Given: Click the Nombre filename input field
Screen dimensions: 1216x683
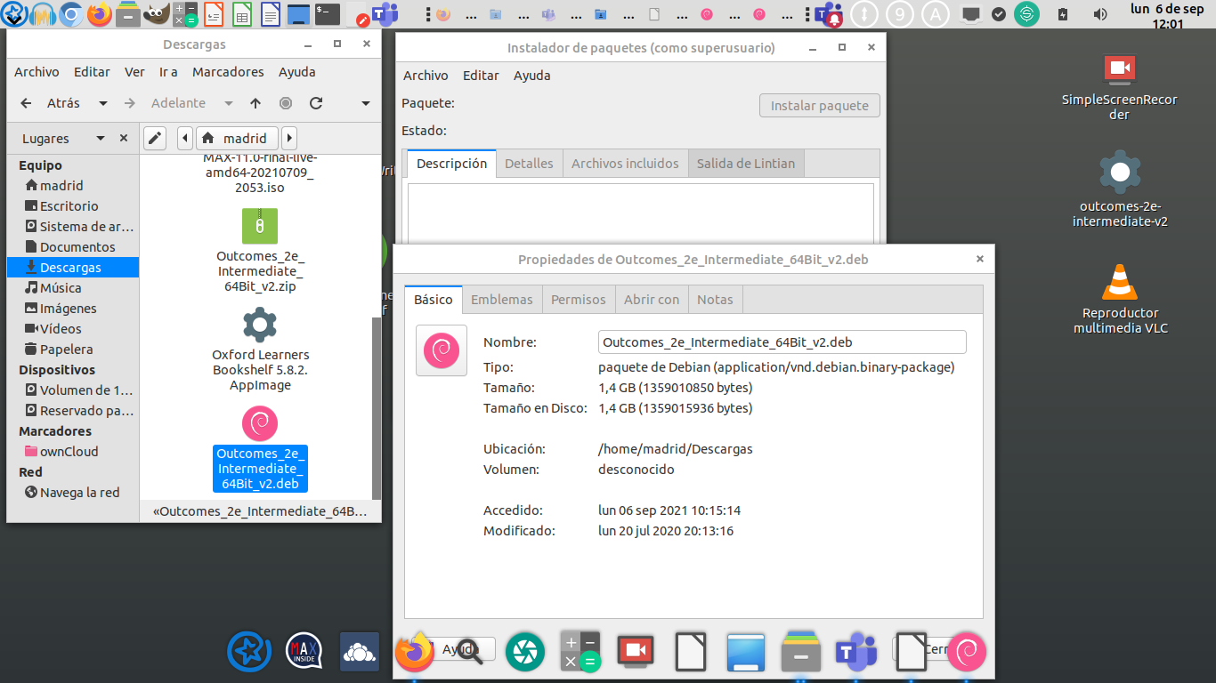Looking at the screenshot, I should click(x=782, y=342).
